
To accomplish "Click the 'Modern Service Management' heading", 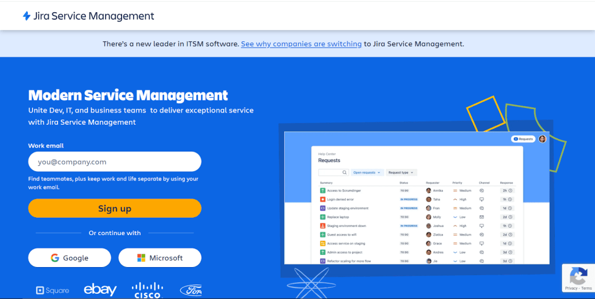I will point(128,95).
